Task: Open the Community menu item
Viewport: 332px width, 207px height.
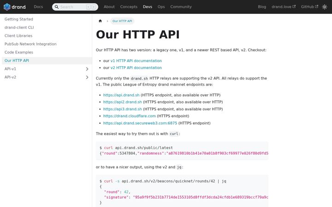Action: pos(181,7)
